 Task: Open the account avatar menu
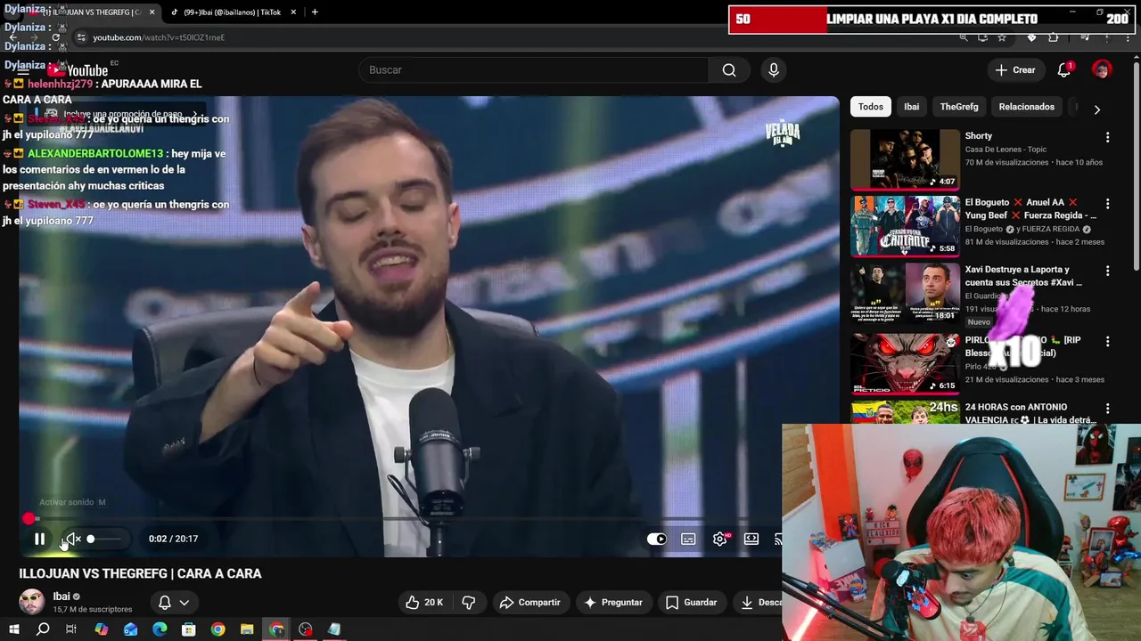[1103, 70]
